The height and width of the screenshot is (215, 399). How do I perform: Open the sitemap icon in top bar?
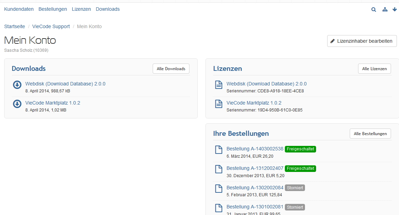pos(385,10)
